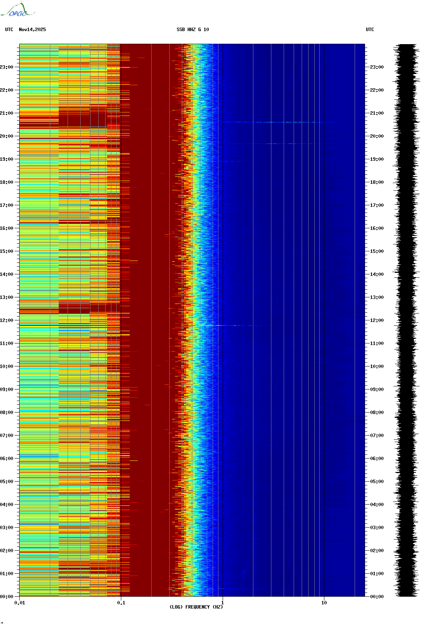Click the 1 Hz frequency axis label
This screenshot has height=627, width=423.
pos(222,603)
